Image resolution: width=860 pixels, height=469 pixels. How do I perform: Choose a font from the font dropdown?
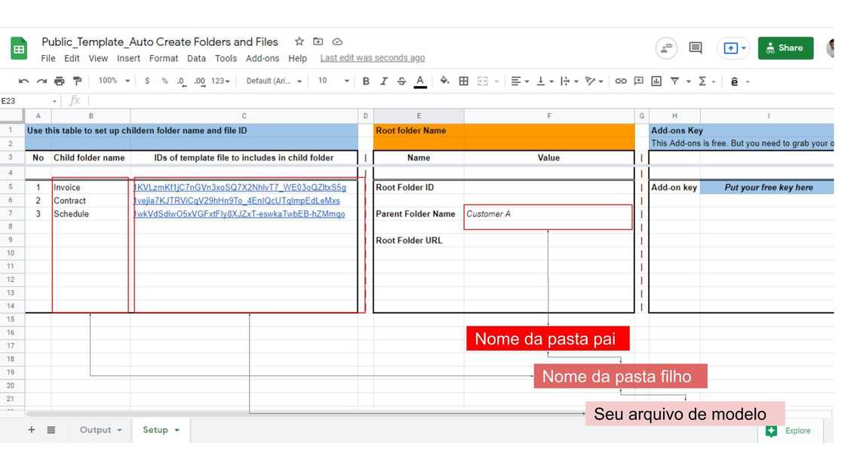pos(274,81)
